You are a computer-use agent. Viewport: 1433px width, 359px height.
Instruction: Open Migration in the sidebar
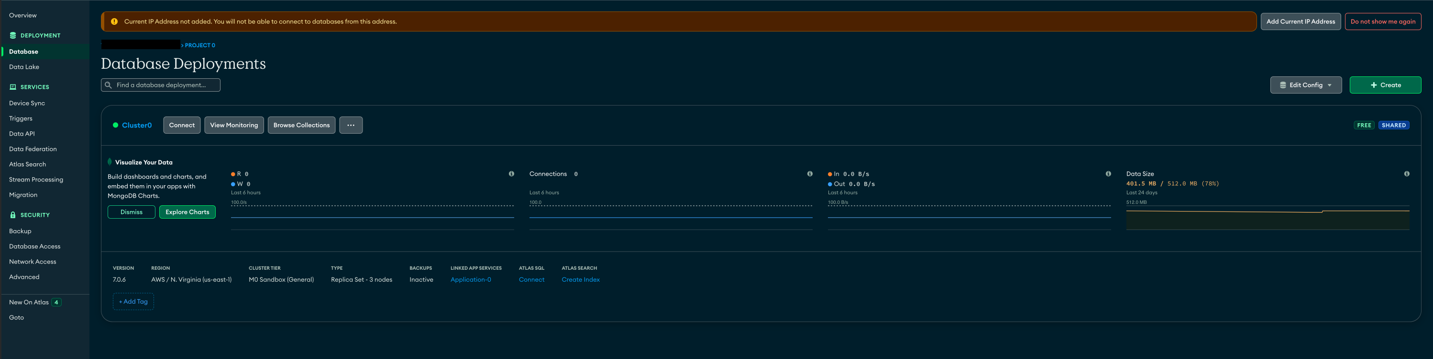coord(23,195)
